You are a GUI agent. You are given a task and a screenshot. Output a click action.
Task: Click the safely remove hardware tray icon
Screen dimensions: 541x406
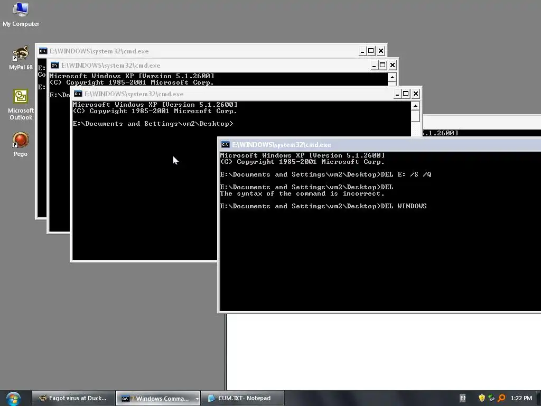(x=492, y=398)
